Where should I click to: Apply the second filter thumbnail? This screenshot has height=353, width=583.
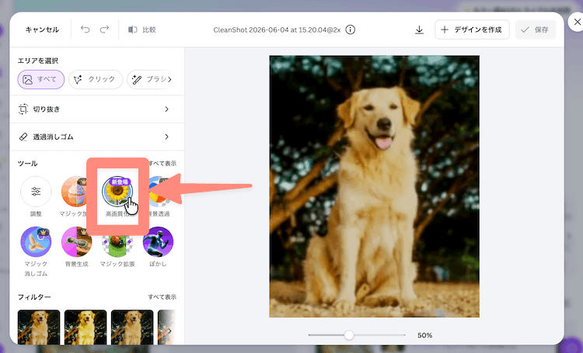point(86,327)
